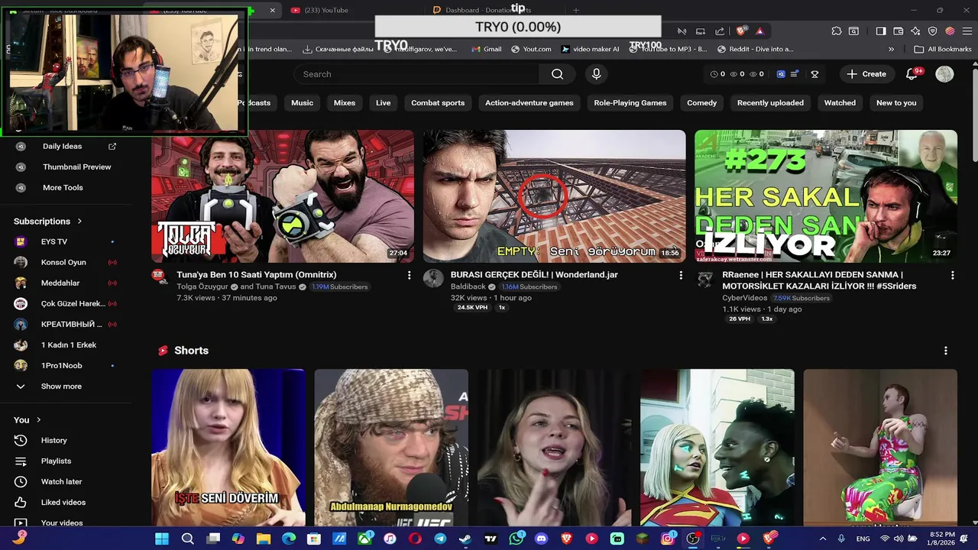The width and height of the screenshot is (978, 550).
Task: Click the Brave VPN shield icon
Action: click(933, 31)
